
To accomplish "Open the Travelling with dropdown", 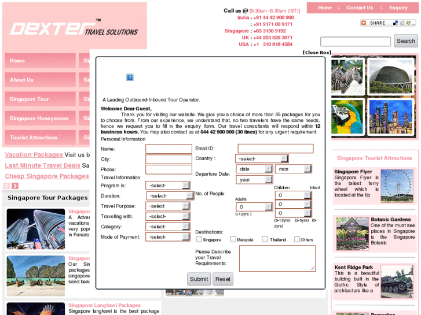I will pos(168,216).
